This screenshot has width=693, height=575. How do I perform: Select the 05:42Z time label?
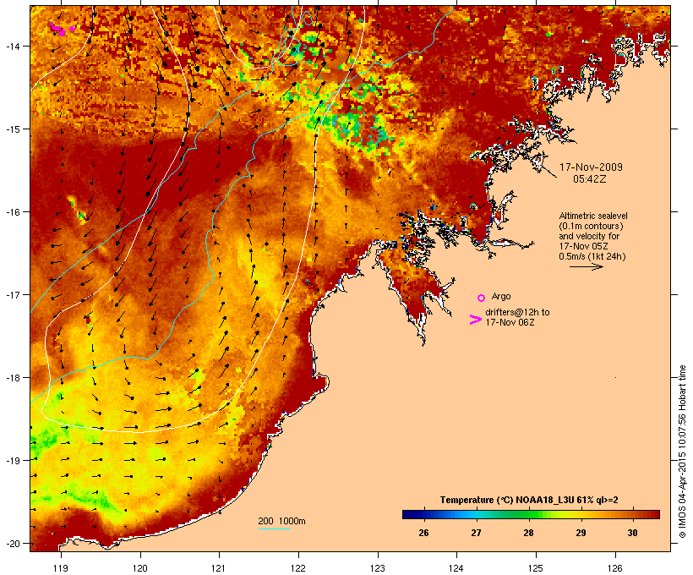(x=590, y=179)
